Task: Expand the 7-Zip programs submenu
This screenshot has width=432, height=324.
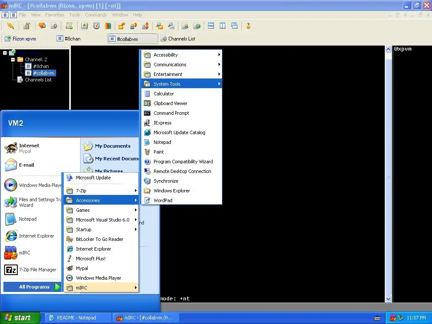Action: coord(101,191)
